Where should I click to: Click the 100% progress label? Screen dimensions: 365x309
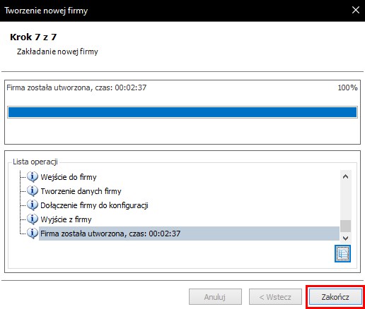347,87
